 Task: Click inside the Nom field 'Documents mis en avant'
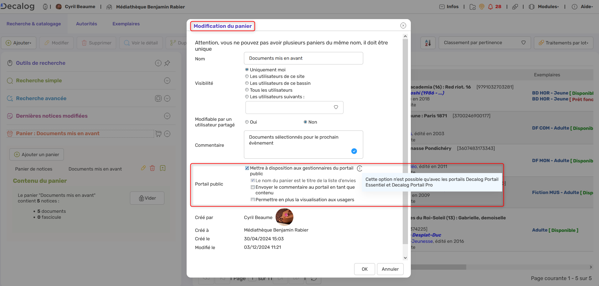[x=303, y=58]
